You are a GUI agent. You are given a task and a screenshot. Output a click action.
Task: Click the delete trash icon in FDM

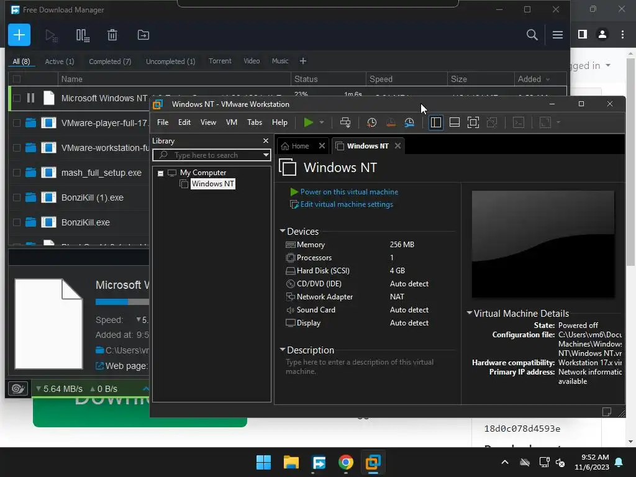(112, 35)
